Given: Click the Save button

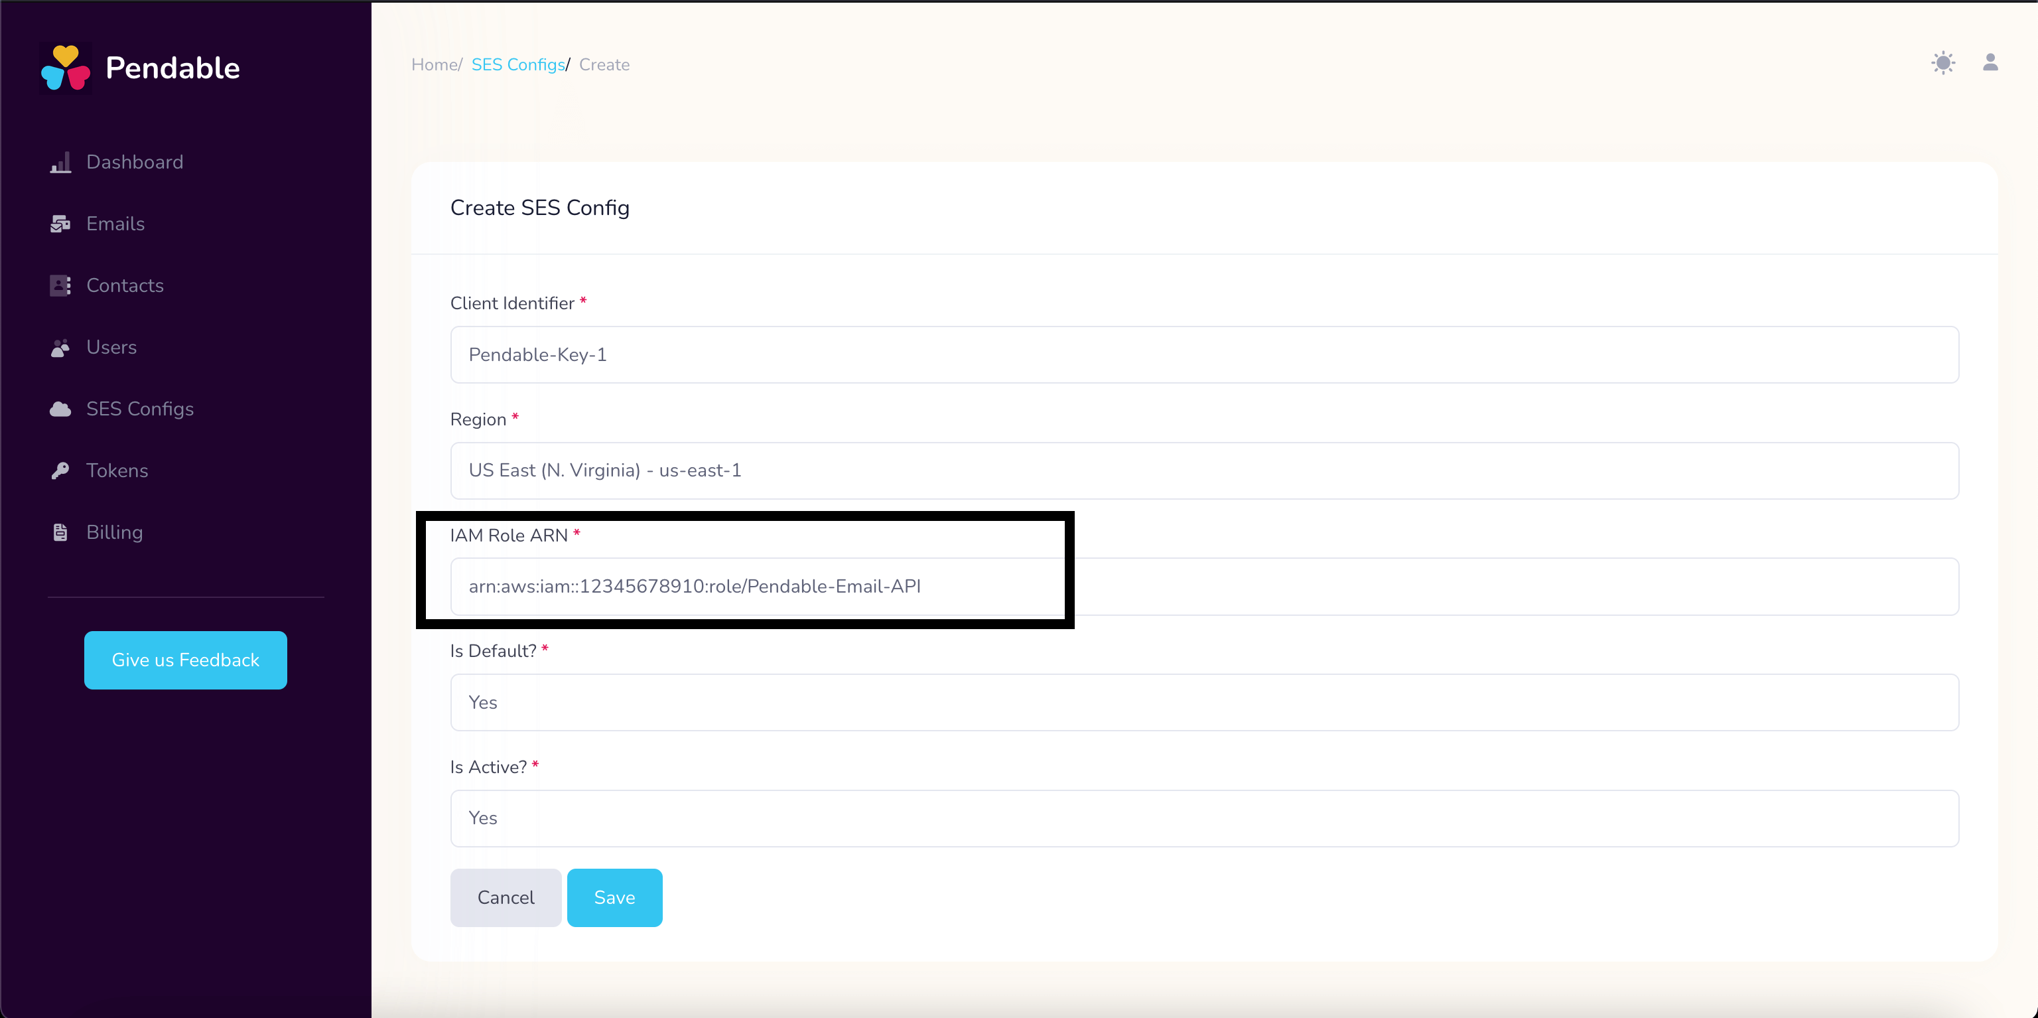Looking at the screenshot, I should (614, 897).
